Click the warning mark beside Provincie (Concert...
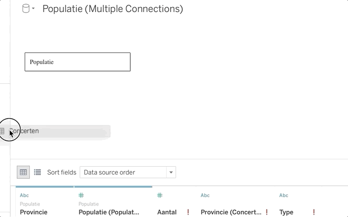The image size is (348, 217). tap(267, 212)
